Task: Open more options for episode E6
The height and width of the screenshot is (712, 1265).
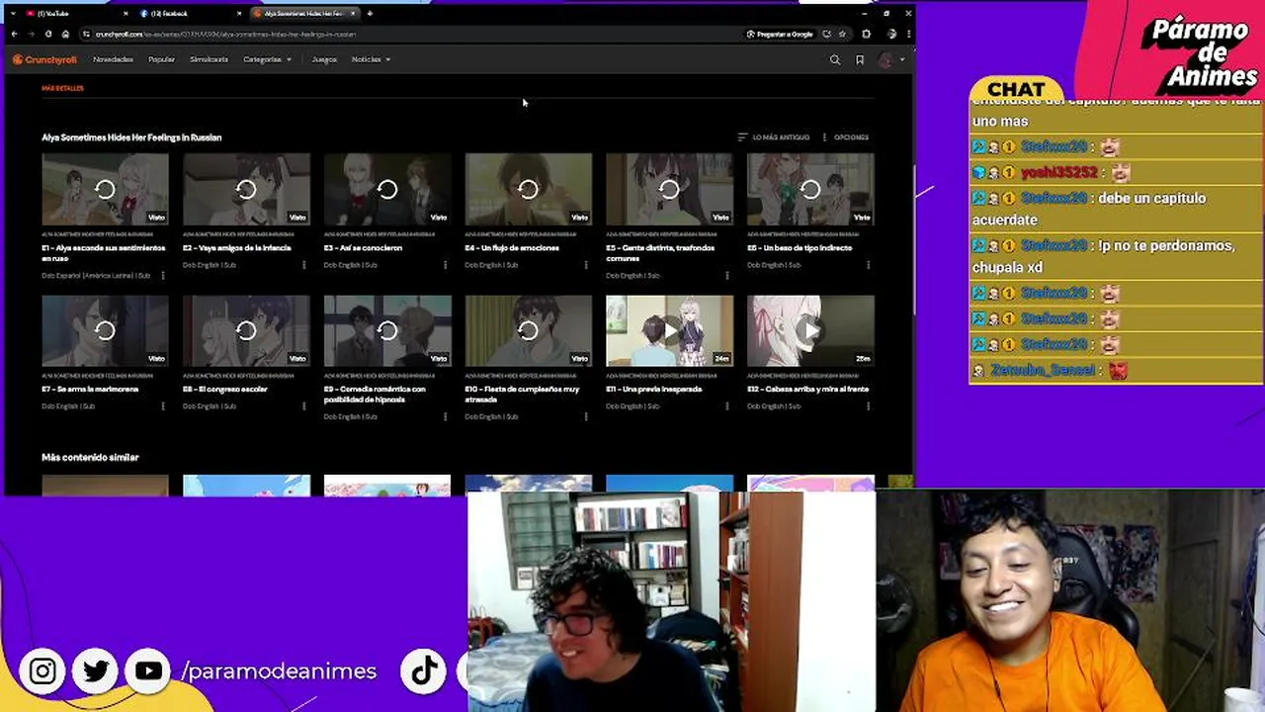Action: (x=869, y=265)
